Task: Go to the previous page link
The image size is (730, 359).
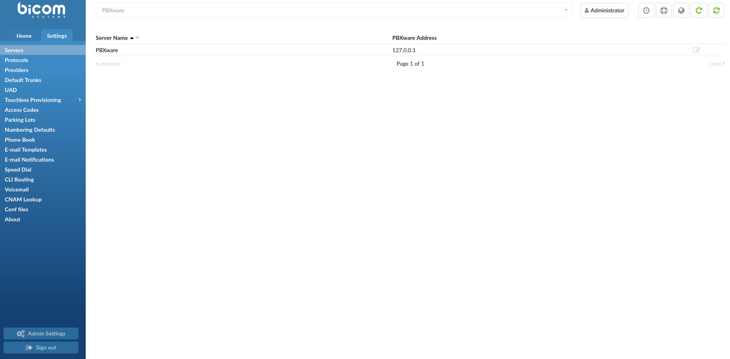Action: click(108, 64)
